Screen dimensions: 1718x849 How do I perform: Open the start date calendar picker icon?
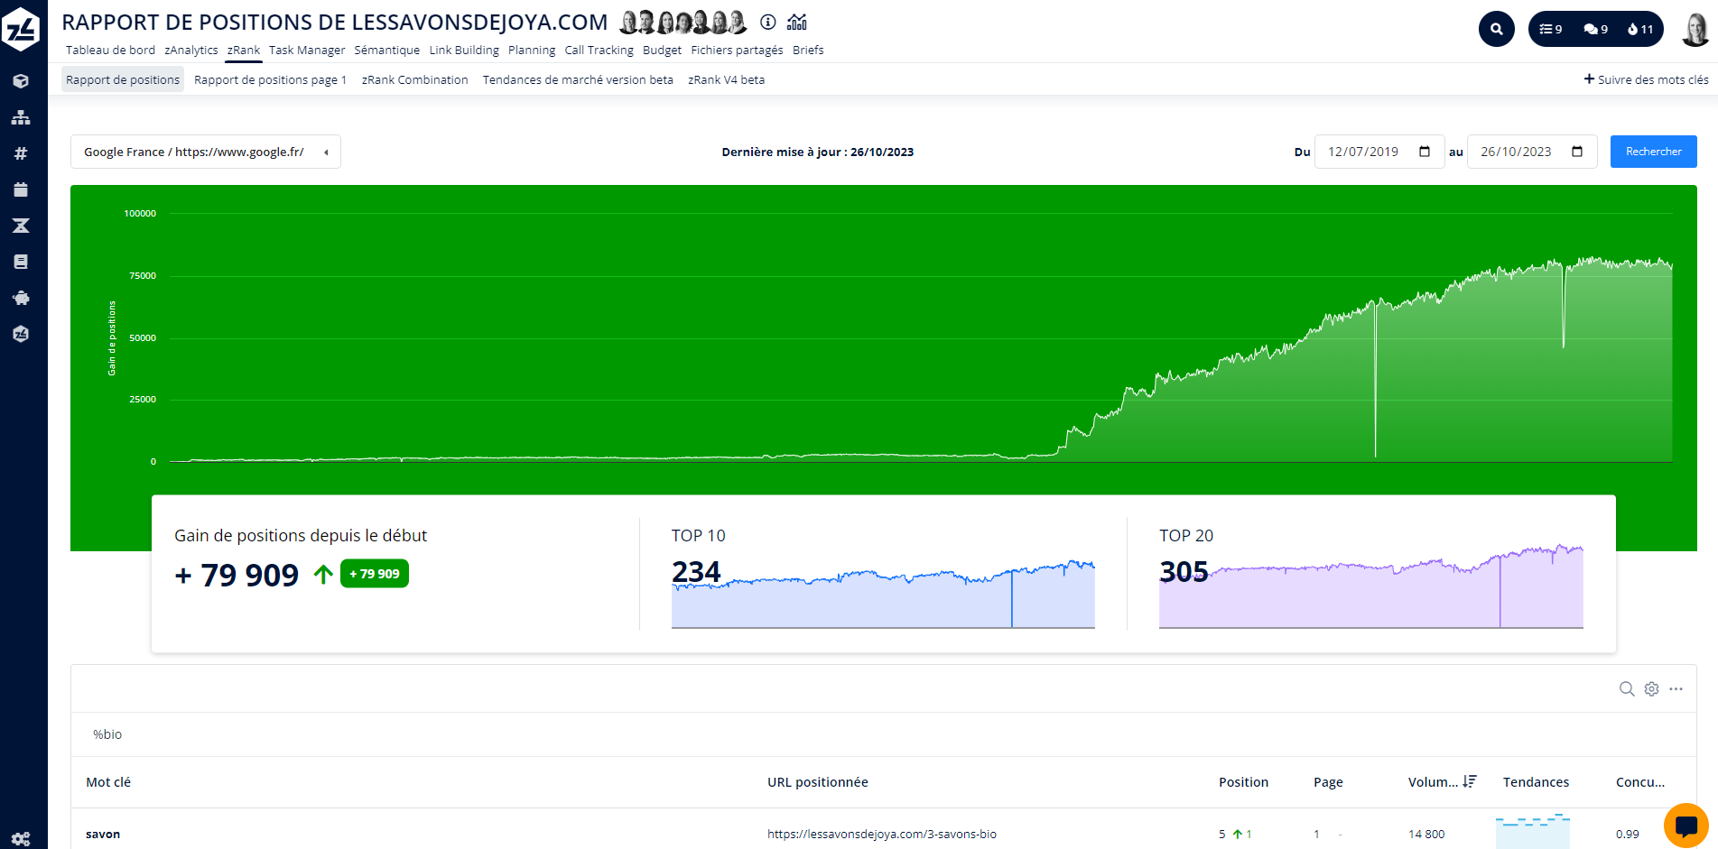1425,152
